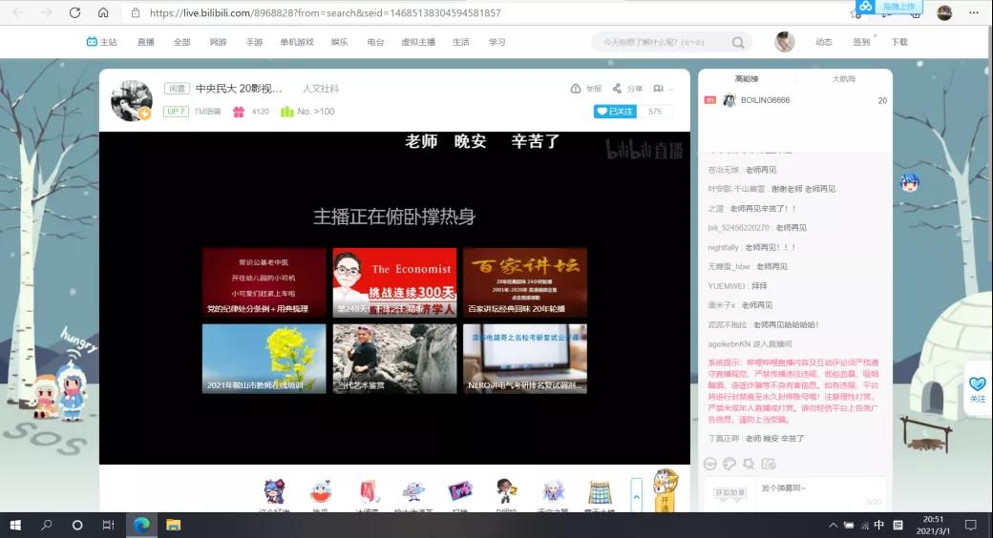Open Microsoft Edge from the taskbar
This screenshot has width=993, height=538.
pyautogui.click(x=141, y=525)
